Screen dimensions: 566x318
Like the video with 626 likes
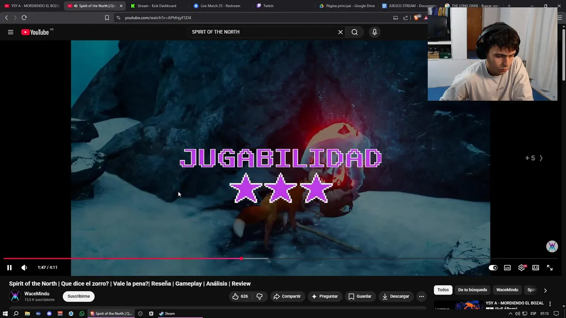click(240, 296)
